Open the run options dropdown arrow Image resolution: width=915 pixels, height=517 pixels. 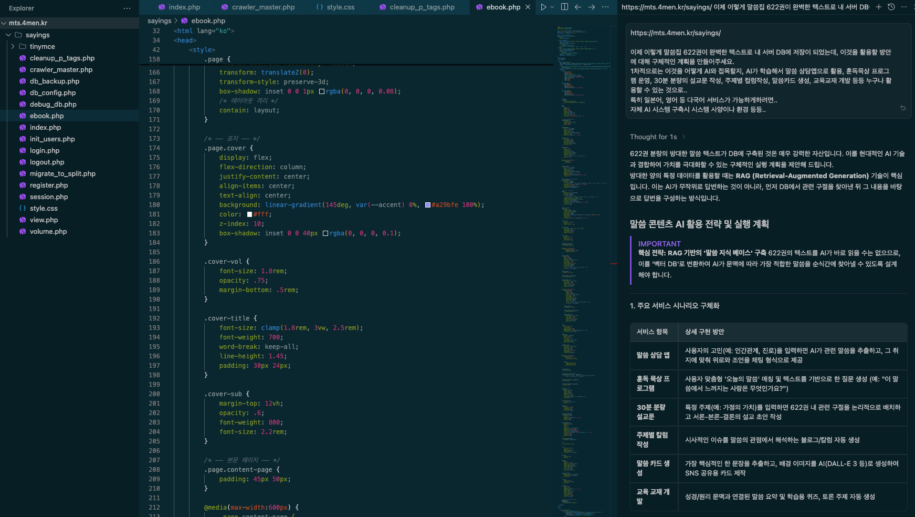point(552,7)
